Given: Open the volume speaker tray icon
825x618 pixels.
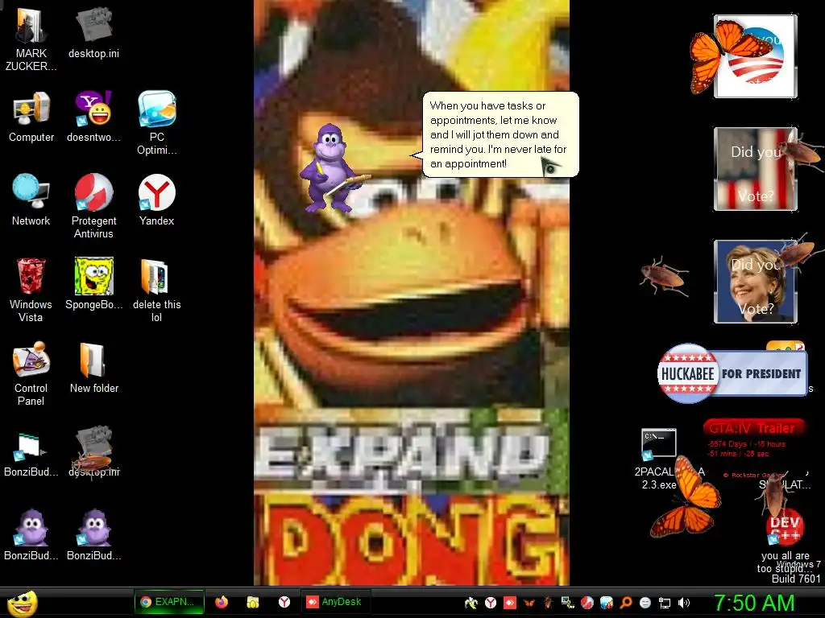Looking at the screenshot, I should coord(684,603).
